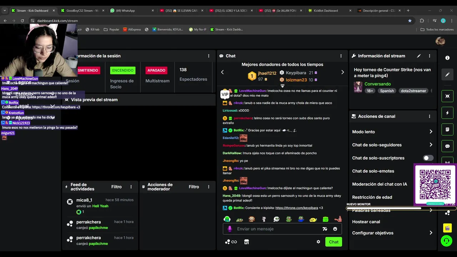Open the throne.com/keypibara link in chat

tap(297, 208)
